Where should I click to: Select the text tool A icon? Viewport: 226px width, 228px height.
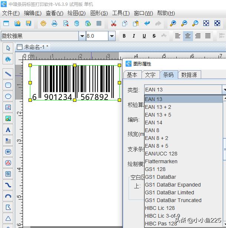[x=8, y=130]
